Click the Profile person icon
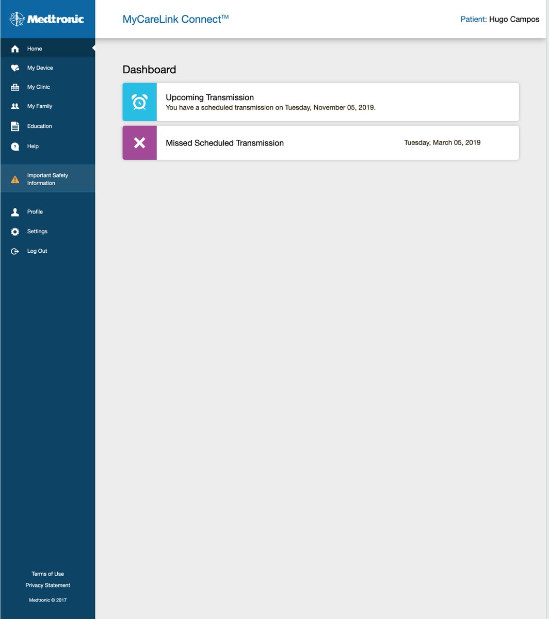549x619 pixels. coord(15,212)
